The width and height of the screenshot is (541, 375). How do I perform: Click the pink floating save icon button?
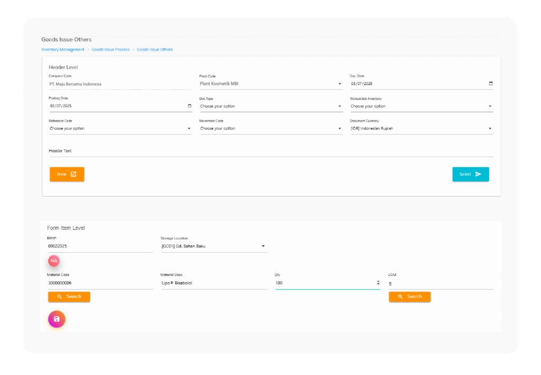tap(57, 319)
